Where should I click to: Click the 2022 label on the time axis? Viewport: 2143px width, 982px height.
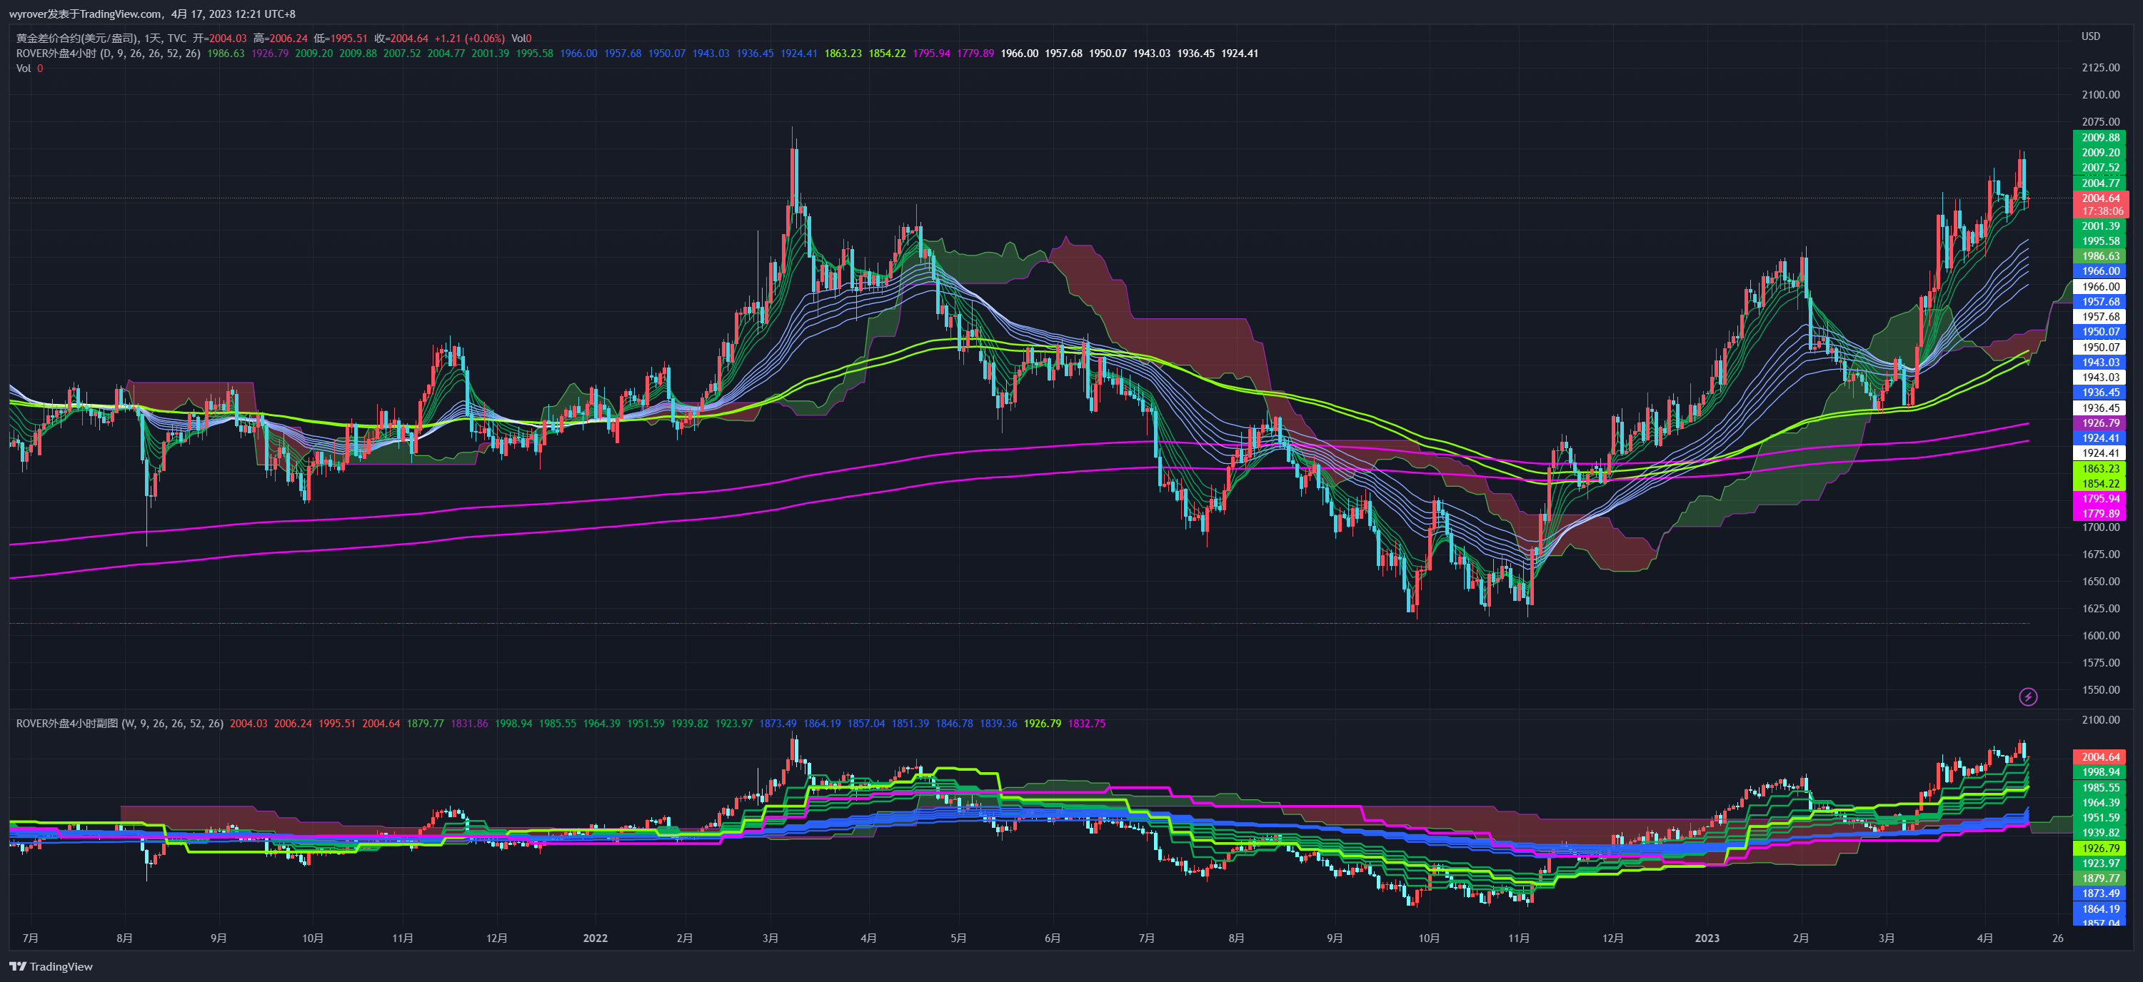pyautogui.click(x=595, y=938)
